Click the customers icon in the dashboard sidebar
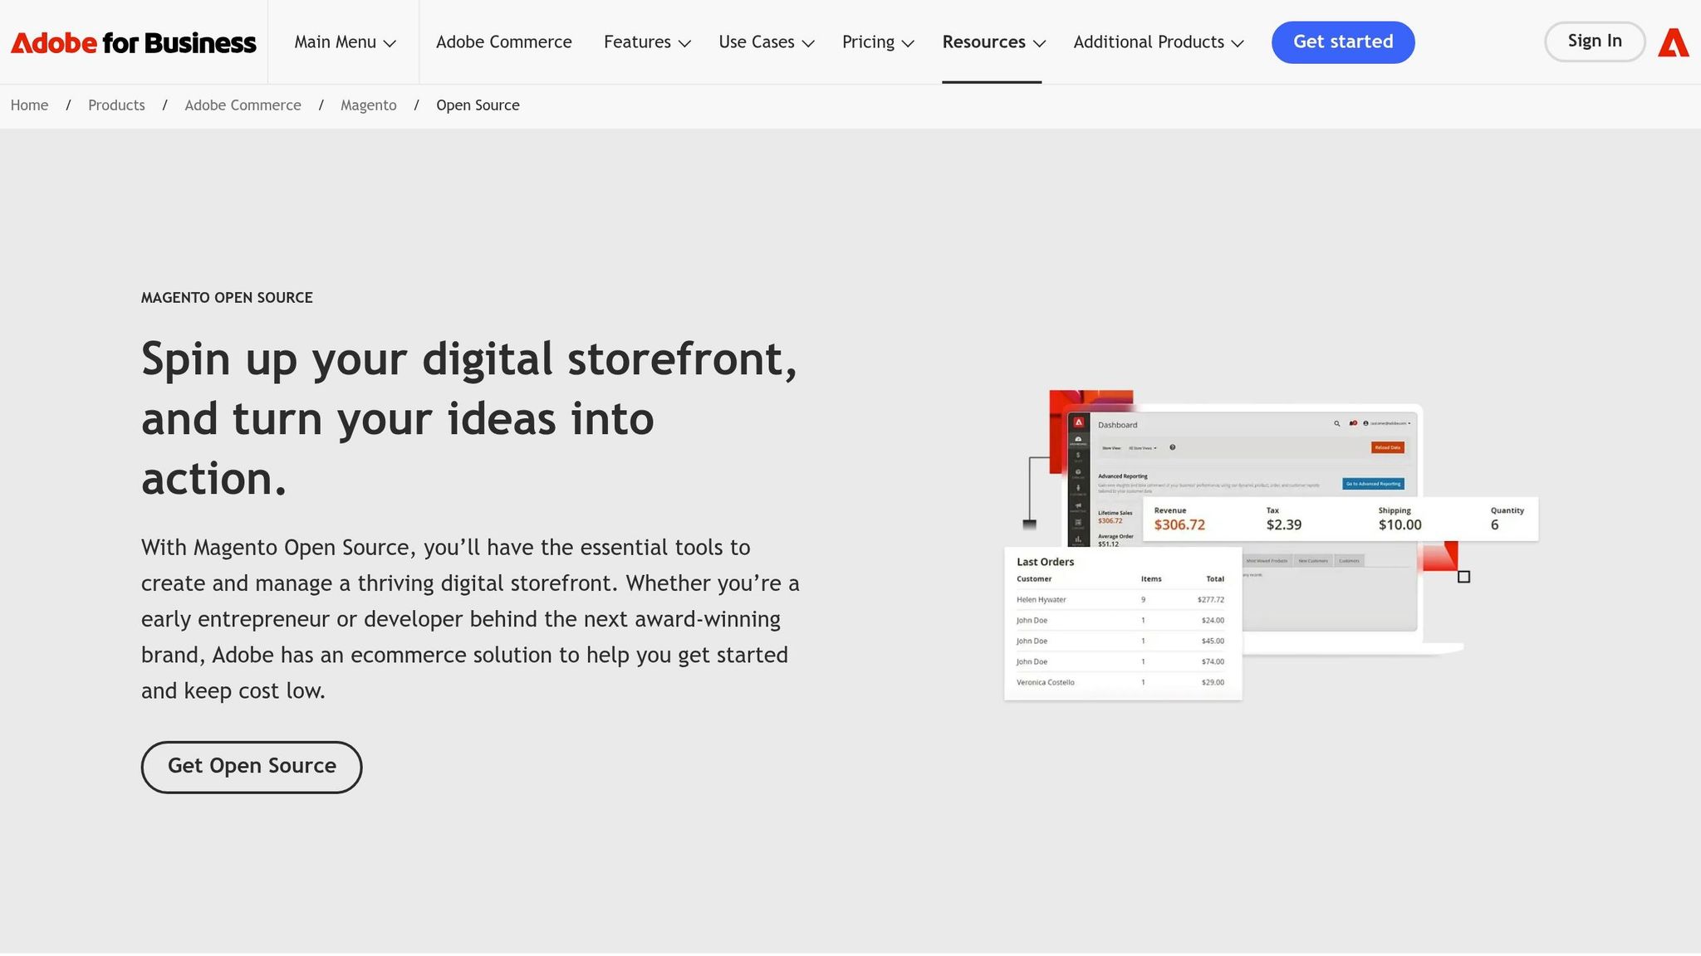Image resolution: width=1701 pixels, height=956 pixels. [1078, 489]
